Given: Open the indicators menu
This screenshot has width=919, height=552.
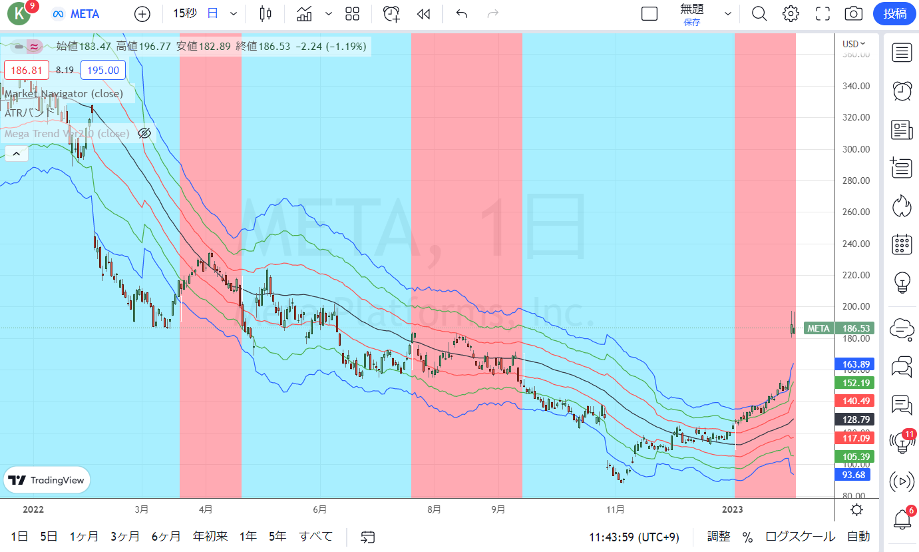Looking at the screenshot, I should point(305,14).
